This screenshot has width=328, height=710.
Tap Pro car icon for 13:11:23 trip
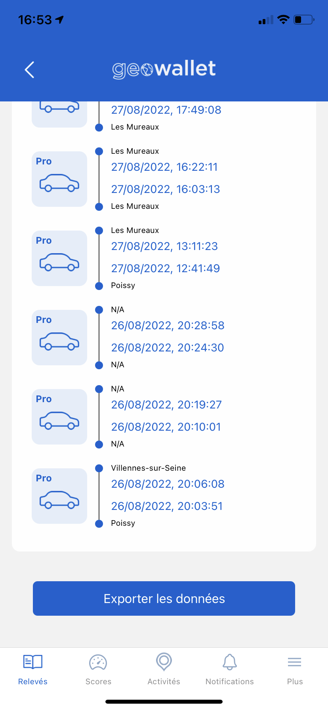point(59,258)
